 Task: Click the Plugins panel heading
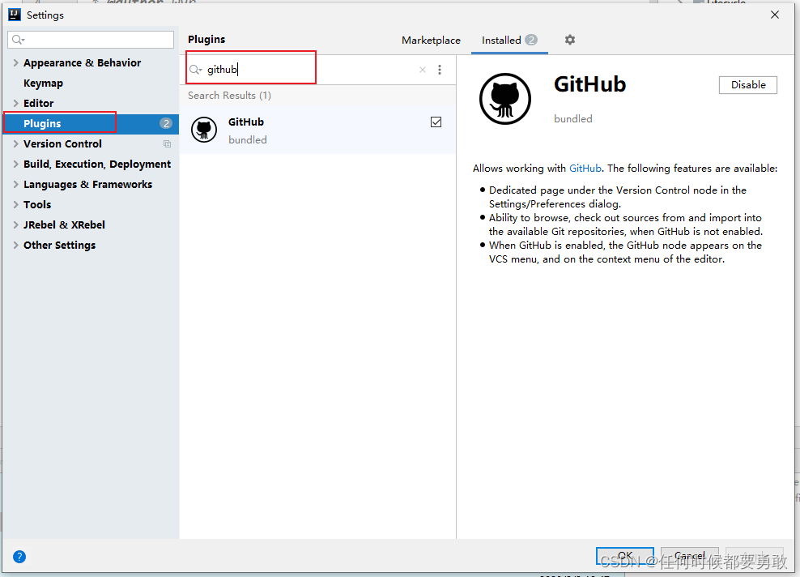[x=206, y=40]
